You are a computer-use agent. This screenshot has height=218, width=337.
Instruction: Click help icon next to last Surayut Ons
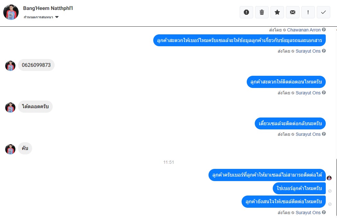(324, 212)
